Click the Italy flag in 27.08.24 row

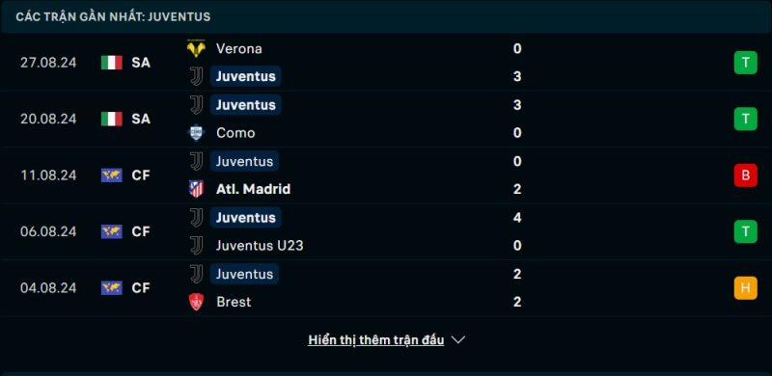click(112, 63)
